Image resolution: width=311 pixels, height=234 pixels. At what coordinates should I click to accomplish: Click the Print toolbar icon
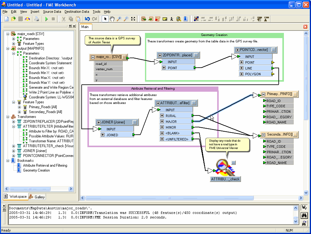37,19
